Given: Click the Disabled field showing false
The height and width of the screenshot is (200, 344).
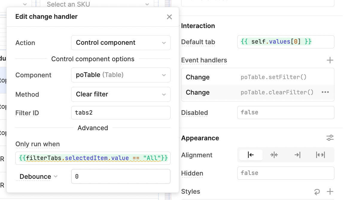Looking at the screenshot, I should tap(286, 113).
